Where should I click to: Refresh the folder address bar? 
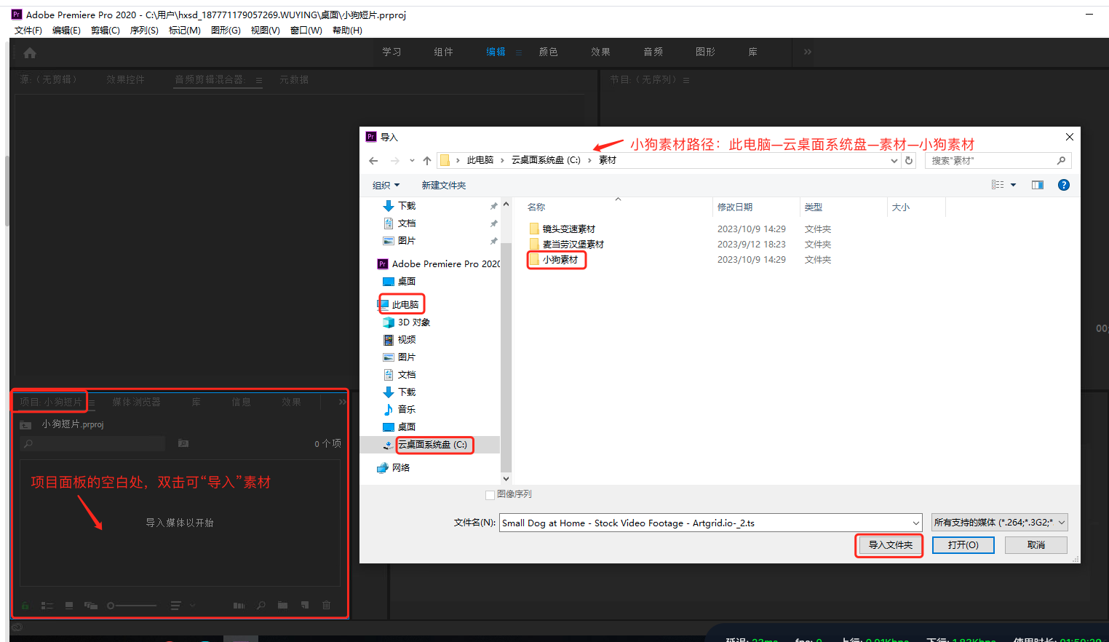(909, 161)
